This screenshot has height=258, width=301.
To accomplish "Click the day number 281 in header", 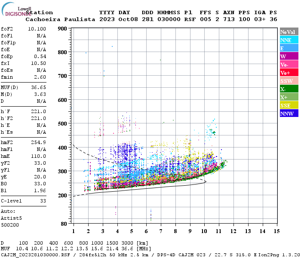I will (x=147, y=19).
